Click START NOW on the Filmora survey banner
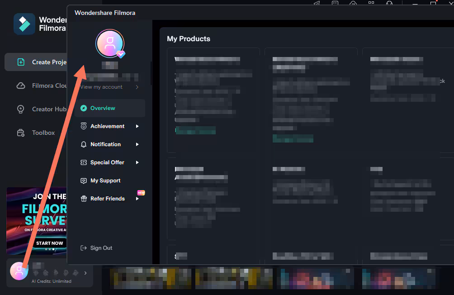Image resolution: width=454 pixels, height=295 pixels. pos(49,243)
